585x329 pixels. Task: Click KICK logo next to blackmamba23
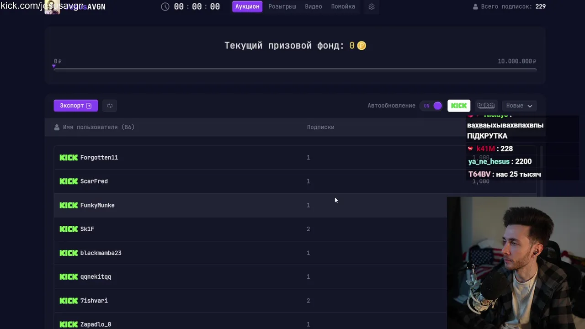(69, 253)
